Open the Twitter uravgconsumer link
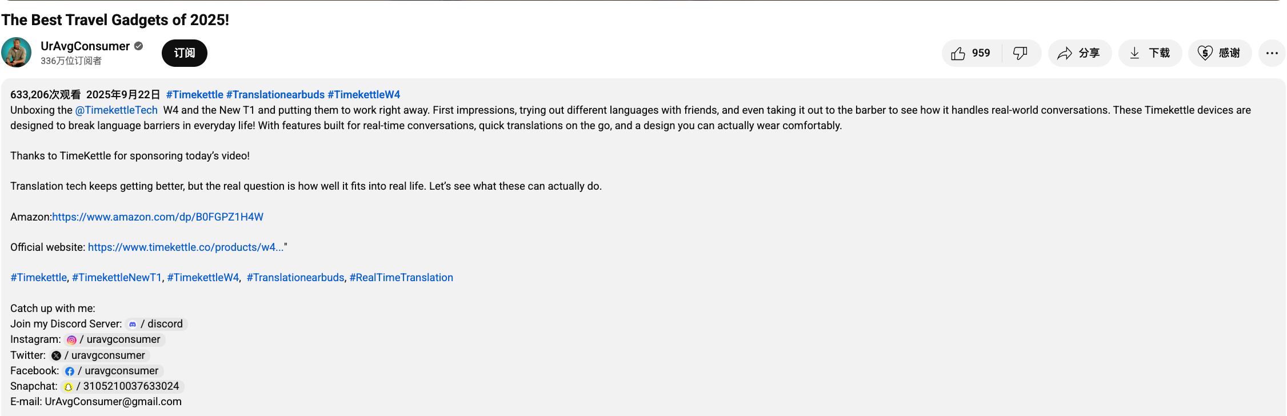 99,355
